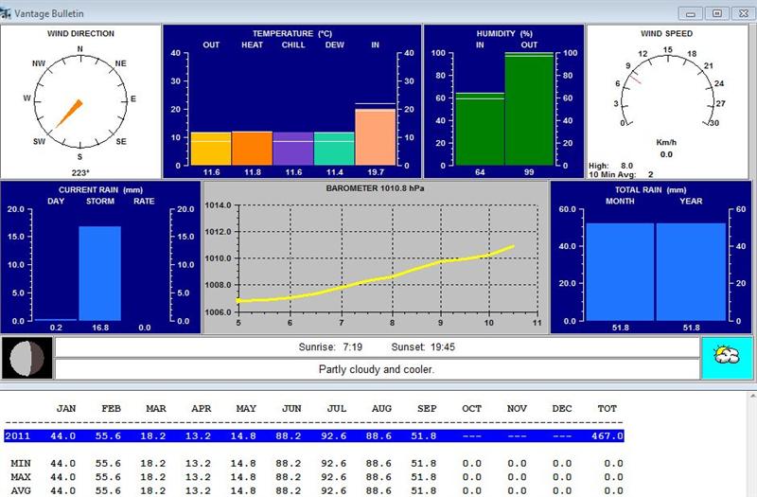This screenshot has width=757, height=497.
Task: Click the forecast text 'Partly cloudy and cooler'
Action: coord(377,369)
